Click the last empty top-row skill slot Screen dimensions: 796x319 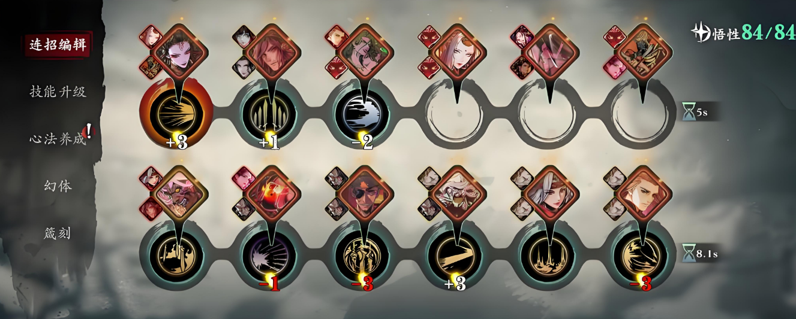640,115
